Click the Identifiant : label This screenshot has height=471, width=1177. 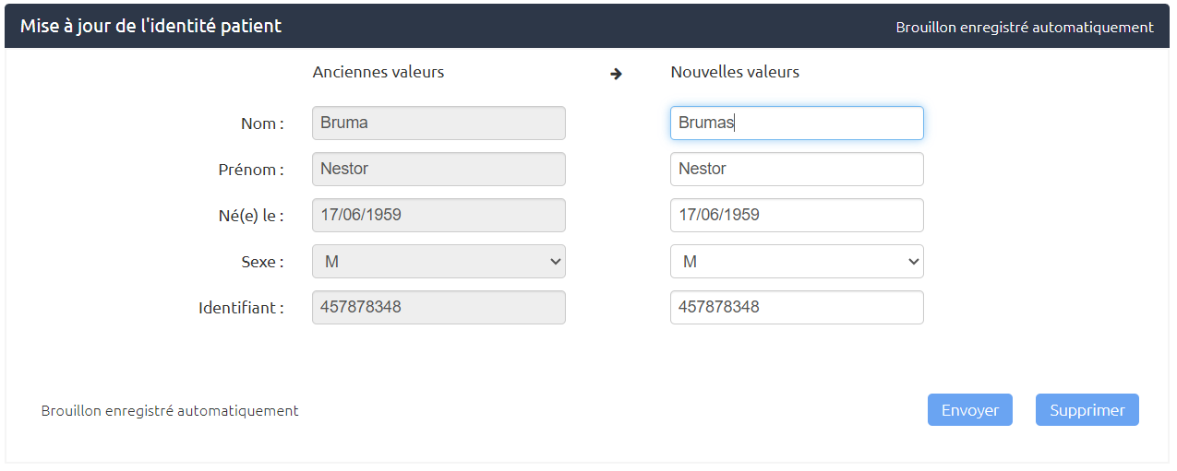pyautogui.click(x=241, y=308)
